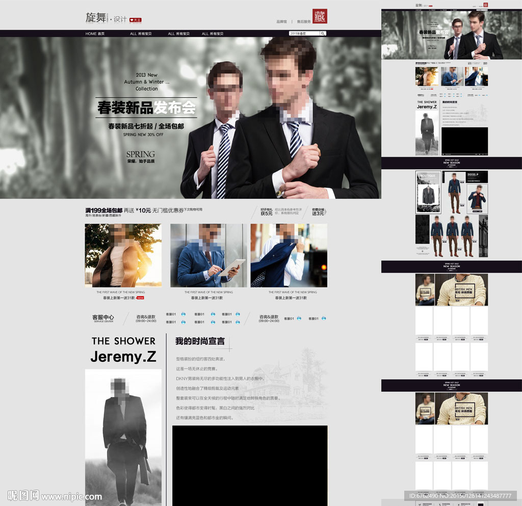
Task: Click the Jeremy.Z black-and-white walking photo
Action: (x=123, y=436)
